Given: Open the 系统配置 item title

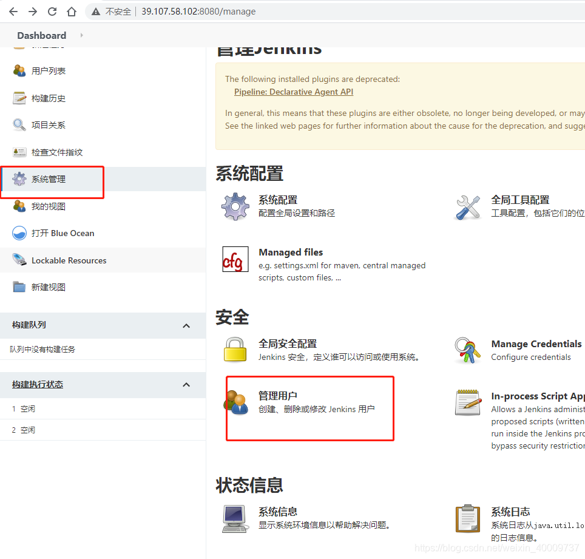Looking at the screenshot, I should click(x=278, y=200).
